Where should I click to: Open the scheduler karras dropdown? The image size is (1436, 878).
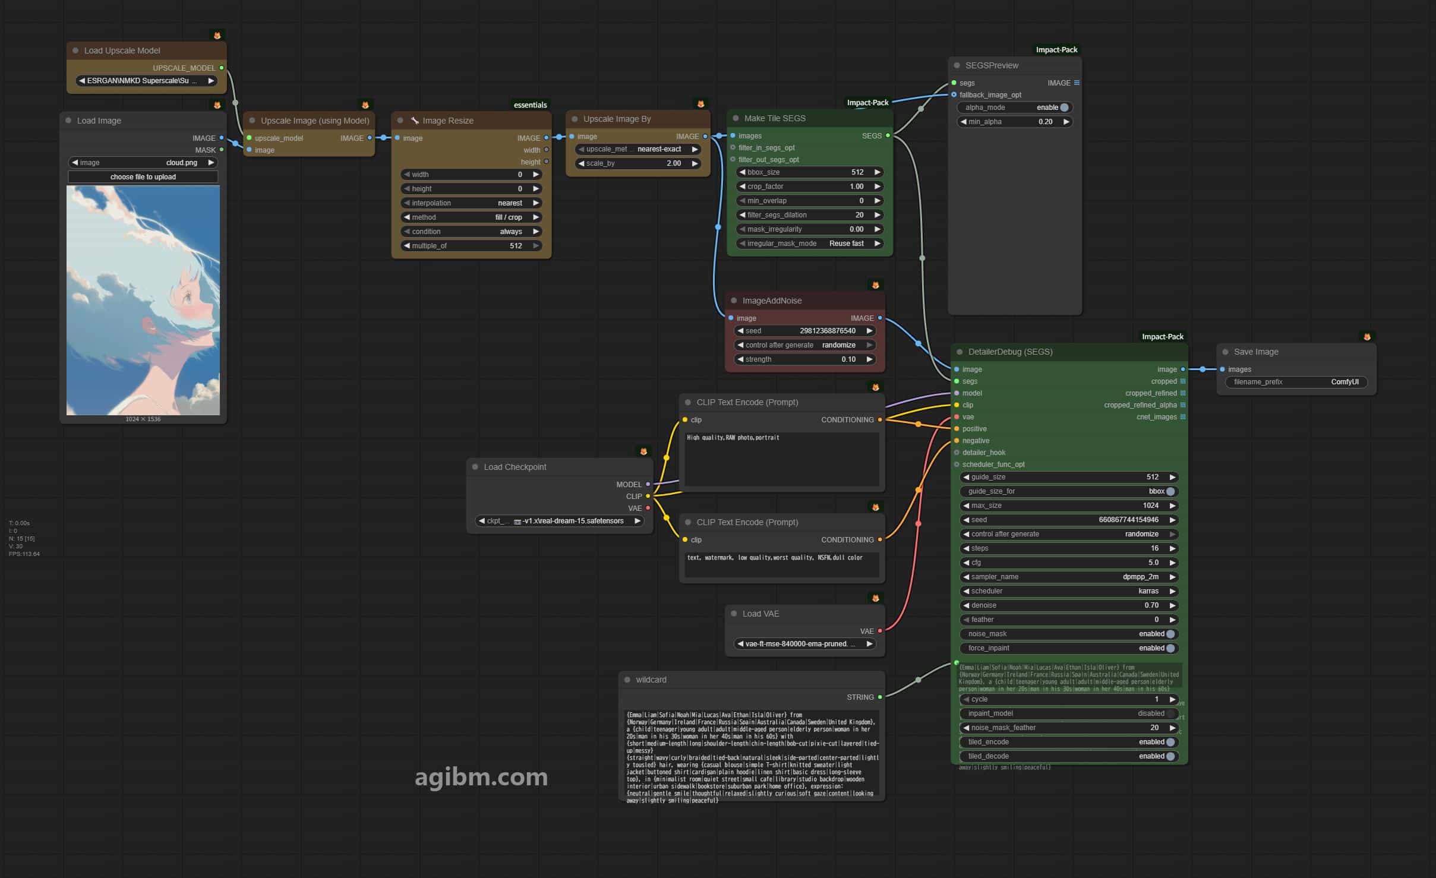click(x=1069, y=591)
